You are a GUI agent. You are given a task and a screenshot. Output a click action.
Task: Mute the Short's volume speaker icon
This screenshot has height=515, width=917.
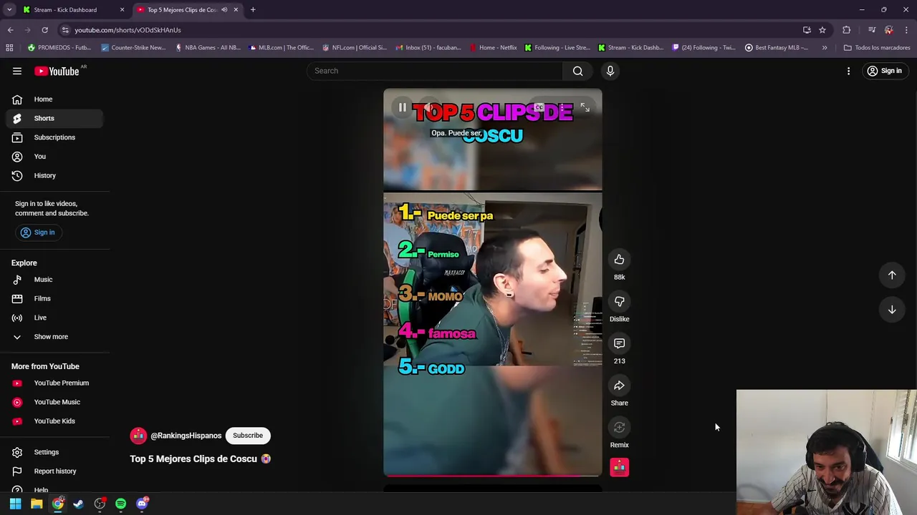428,108
